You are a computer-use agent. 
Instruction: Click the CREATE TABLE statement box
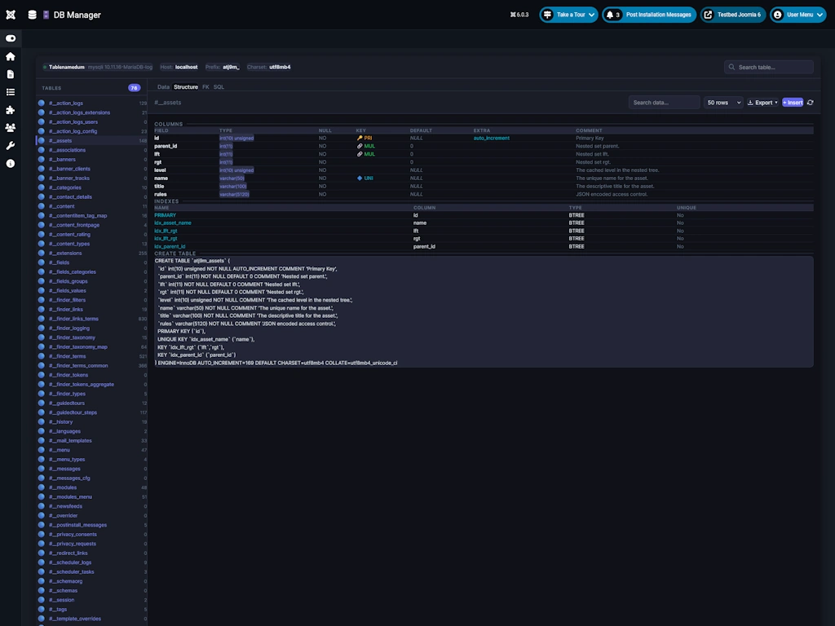tap(484, 311)
